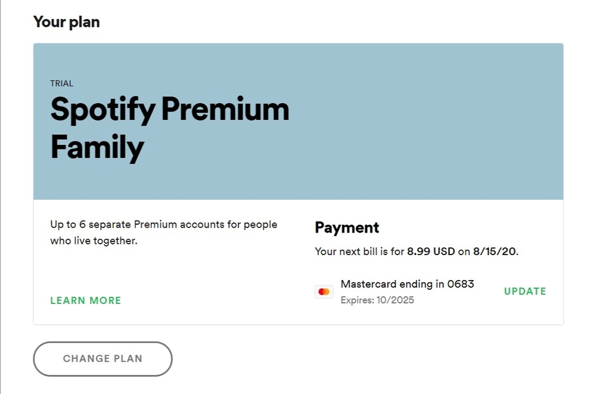
Task: Select the "Mastercard ending in 0683" text
Action: [x=407, y=284]
